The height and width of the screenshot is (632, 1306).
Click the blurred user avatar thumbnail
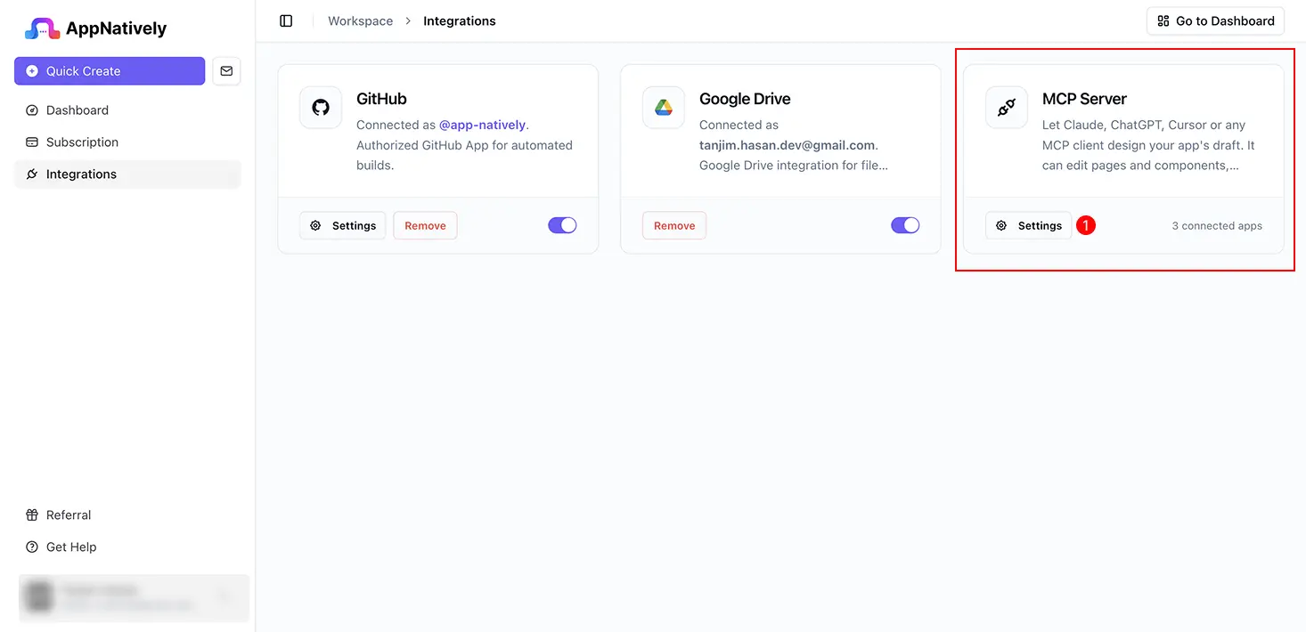point(38,597)
